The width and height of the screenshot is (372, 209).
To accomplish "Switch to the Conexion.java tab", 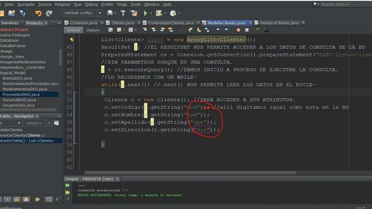I will pyautogui.click(x=84, y=23).
